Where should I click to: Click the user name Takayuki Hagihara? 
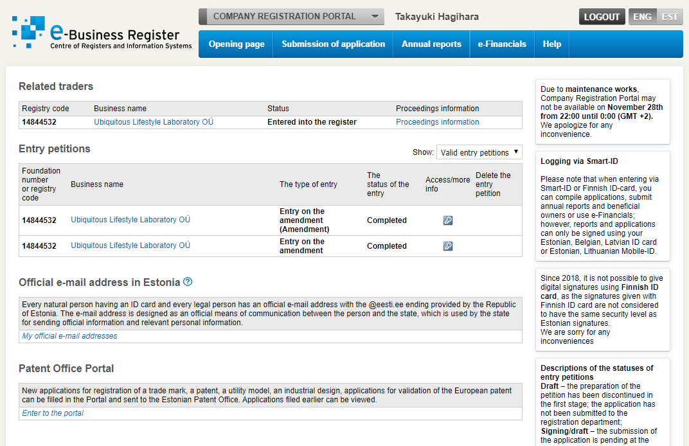tap(437, 17)
